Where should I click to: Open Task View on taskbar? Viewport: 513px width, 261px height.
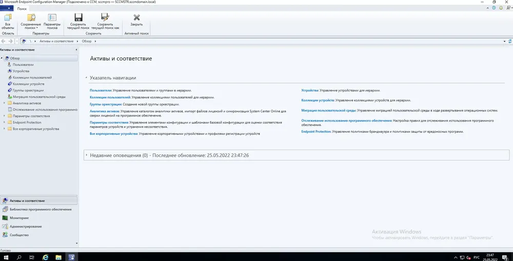32,257
